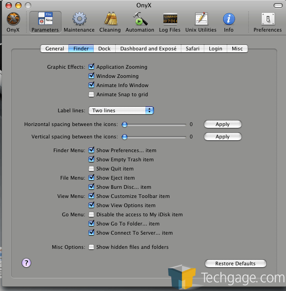Toggle Animate Info Window checkbox
The width and height of the screenshot is (286, 291).
click(91, 85)
